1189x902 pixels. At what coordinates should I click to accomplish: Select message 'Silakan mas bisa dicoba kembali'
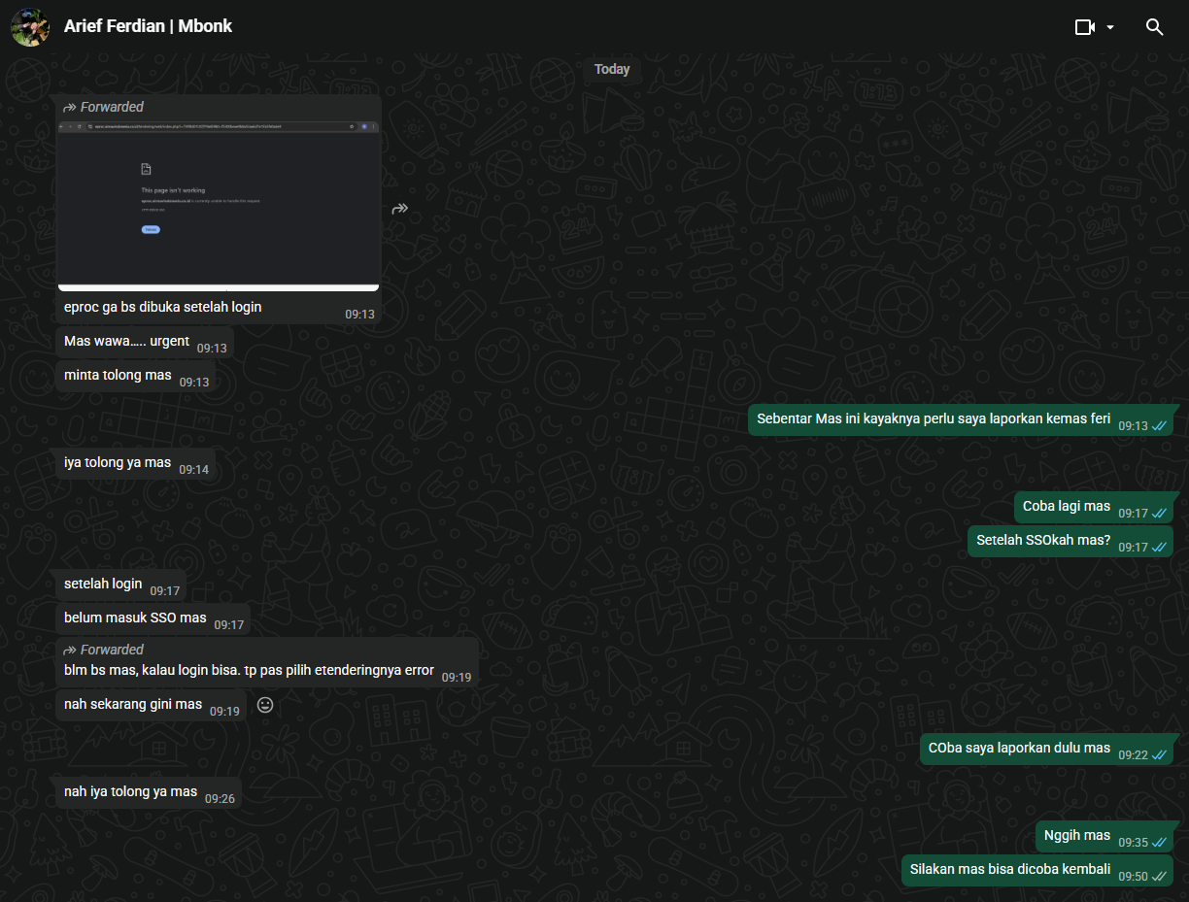coord(1010,869)
